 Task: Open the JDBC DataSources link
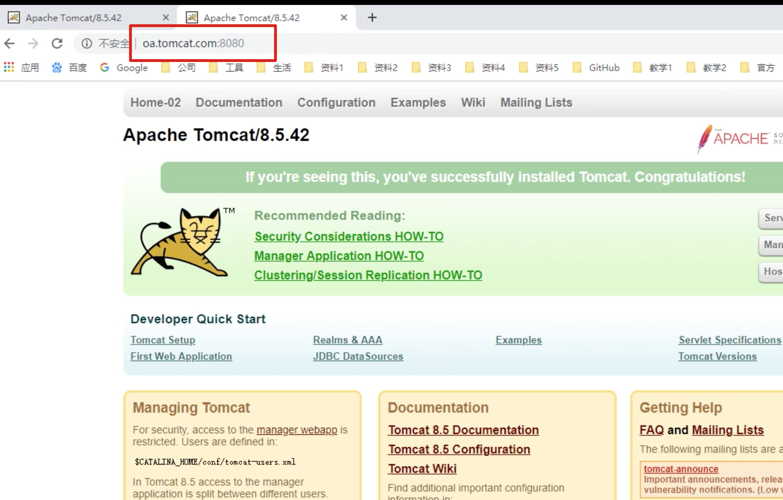point(358,356)
